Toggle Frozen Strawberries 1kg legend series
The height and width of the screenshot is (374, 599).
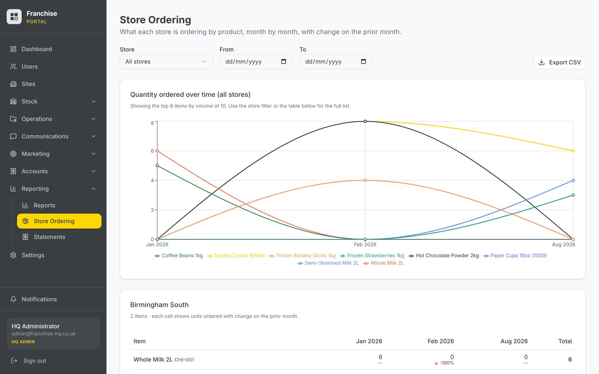tap(372, 256)
